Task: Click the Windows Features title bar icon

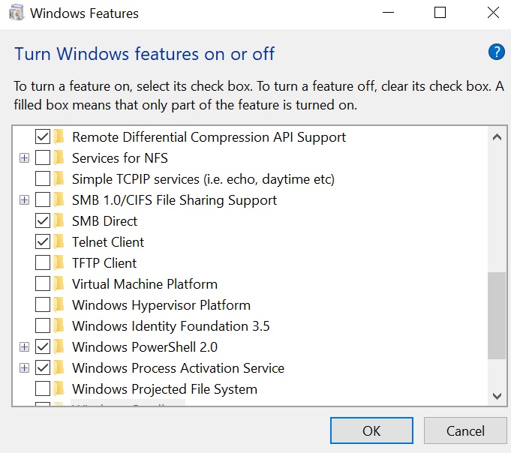Action: pyautogui.click(x=17, y=13)
